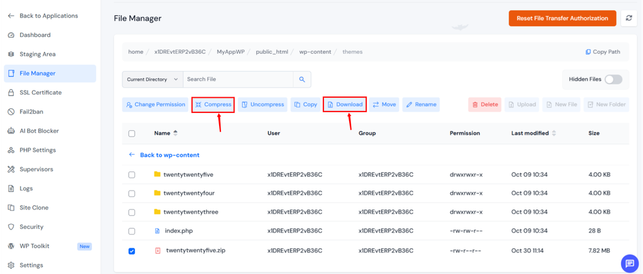Image resolution: width=643 pixels, height=274 pixels.
Task: Click the Search File input field
Action: click(x=238, y=80)
